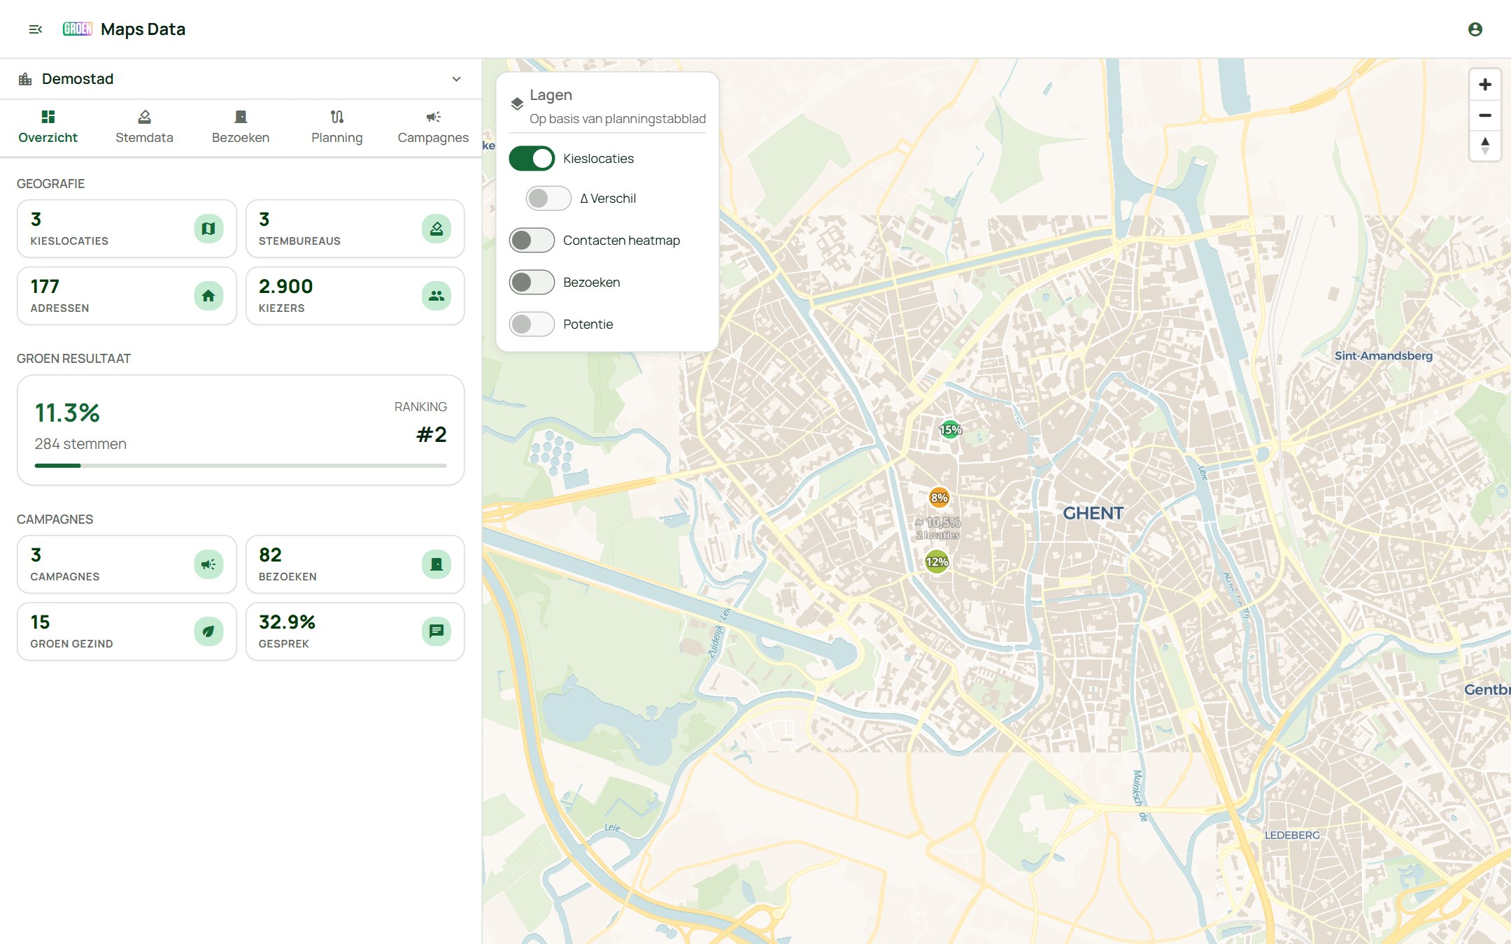This screenshot has width=1511, height=944.
Task: Open the Stemdata tab
Action: tap(144, 127)
